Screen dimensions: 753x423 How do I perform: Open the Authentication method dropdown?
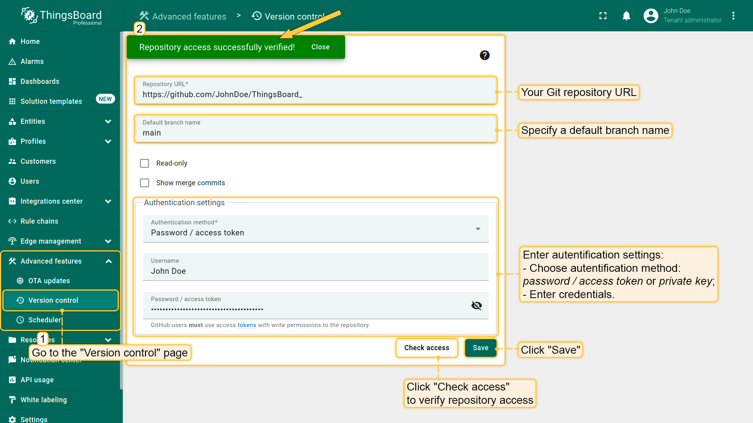tap(315, 229)
